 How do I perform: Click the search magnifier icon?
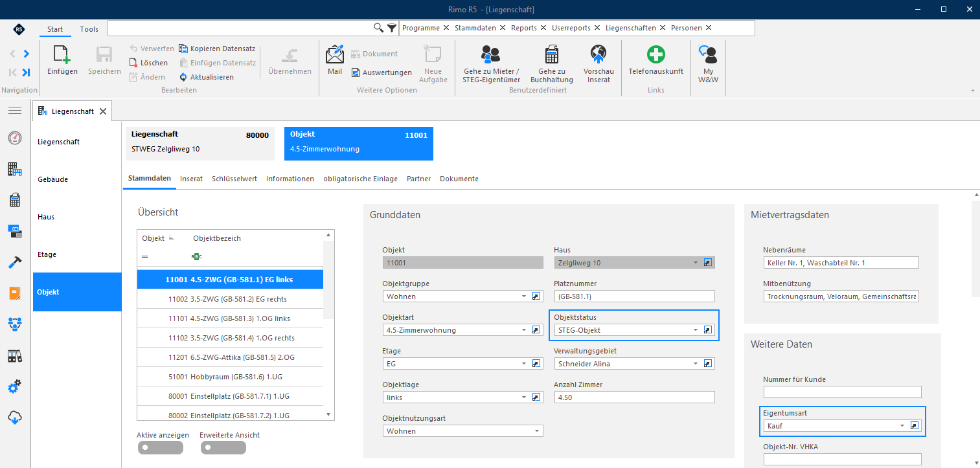pos(379,28)
